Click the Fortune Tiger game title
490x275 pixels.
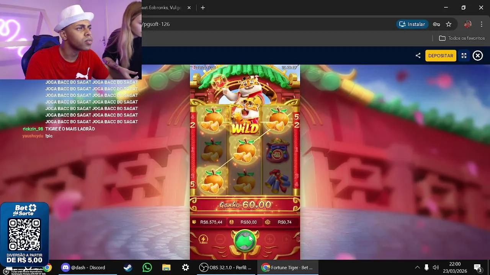[205, 68]
